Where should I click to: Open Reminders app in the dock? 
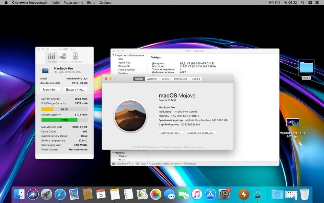click(128, 194)
